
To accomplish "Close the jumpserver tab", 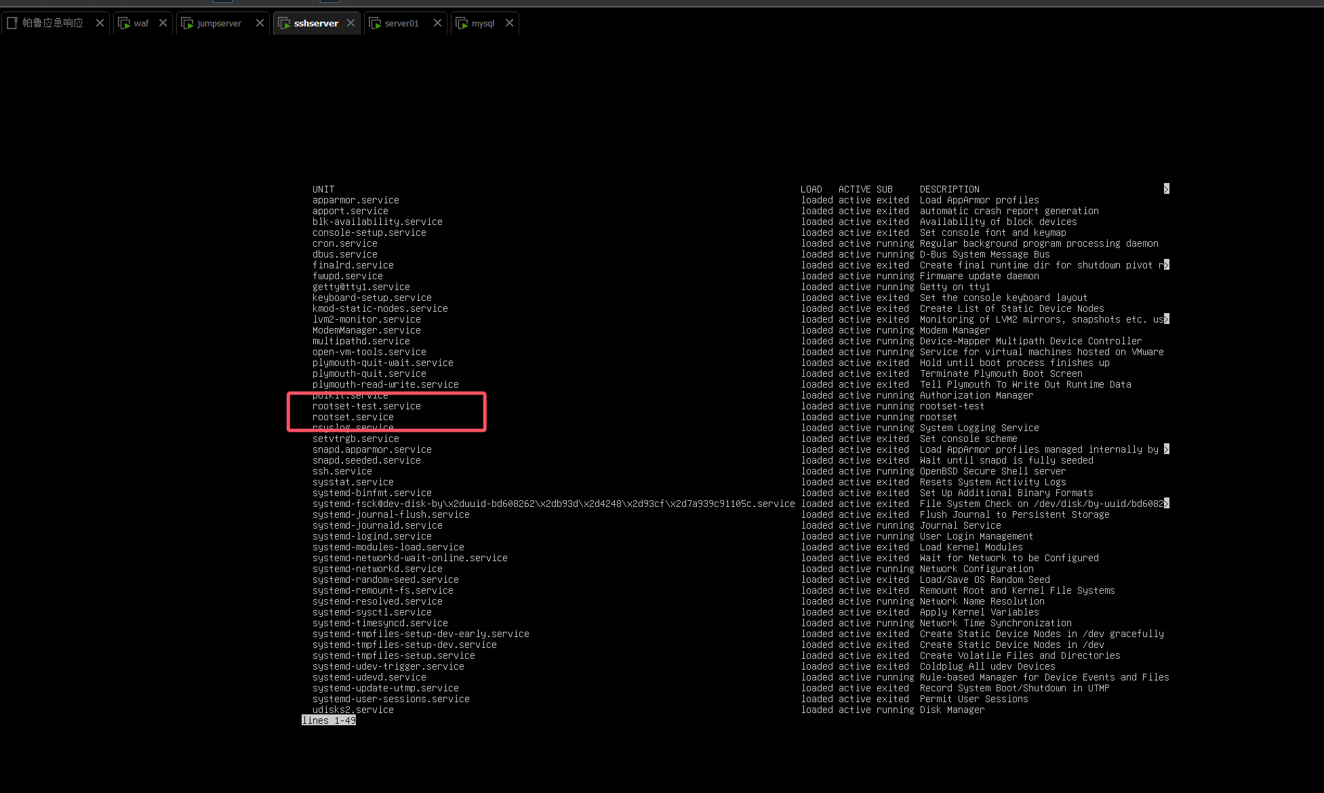I will (260, 23).
